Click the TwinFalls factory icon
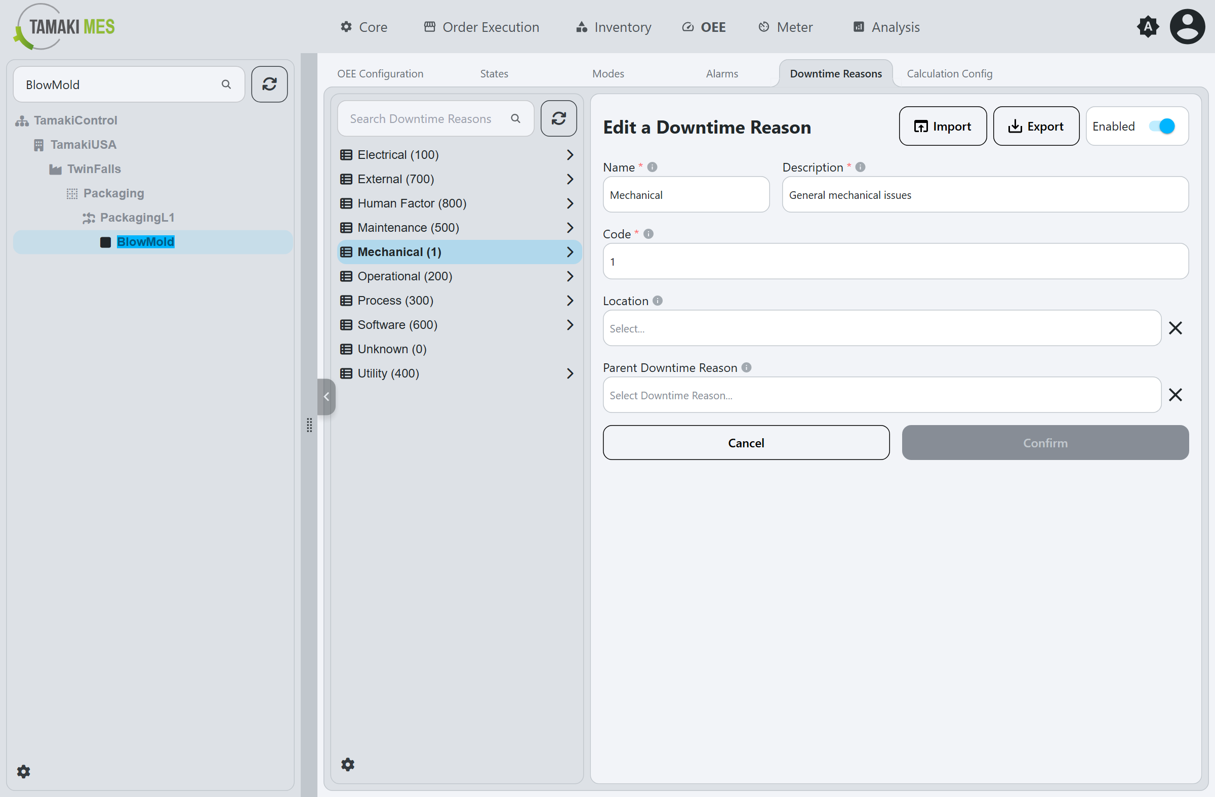 point(55,169)
